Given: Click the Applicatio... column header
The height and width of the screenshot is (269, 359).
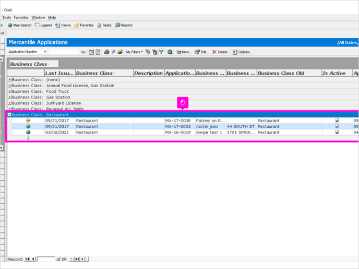Looking at the screenshot, I should point(179,73).
